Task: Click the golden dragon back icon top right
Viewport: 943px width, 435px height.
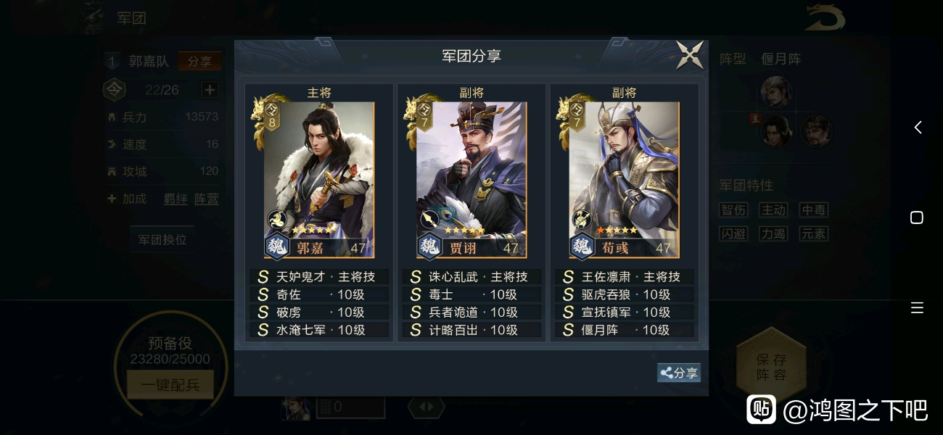Action: click(x=825, y=17)
